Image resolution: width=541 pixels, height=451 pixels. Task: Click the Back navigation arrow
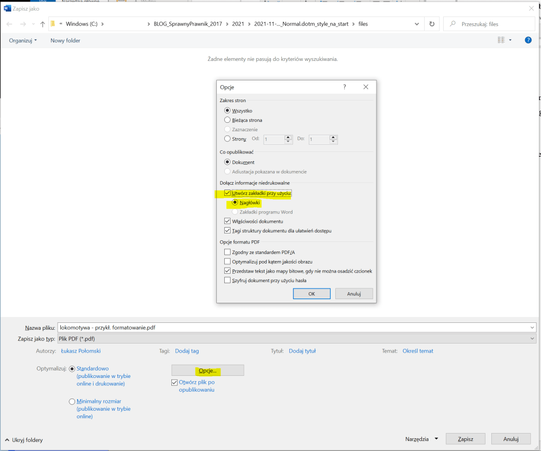click(x=9, y=24)
